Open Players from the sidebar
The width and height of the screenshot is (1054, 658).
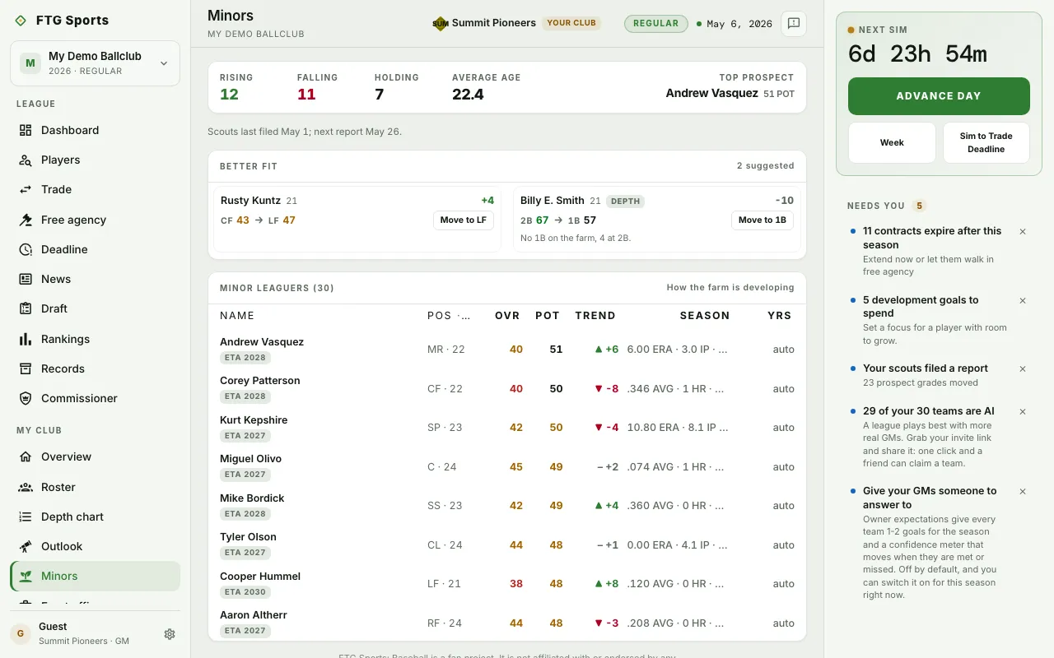click(x=96, y=160)
